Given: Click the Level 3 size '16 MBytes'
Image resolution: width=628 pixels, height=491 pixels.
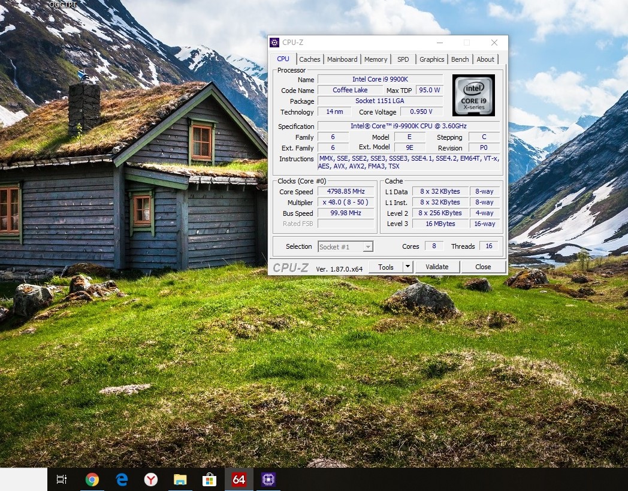Looking at the screenshot, I should coord(440,224).
